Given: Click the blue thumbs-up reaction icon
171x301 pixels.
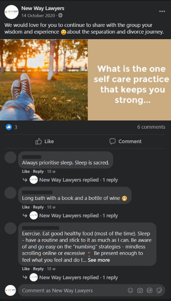Looking at the screenshot, I should coord(9,127).
